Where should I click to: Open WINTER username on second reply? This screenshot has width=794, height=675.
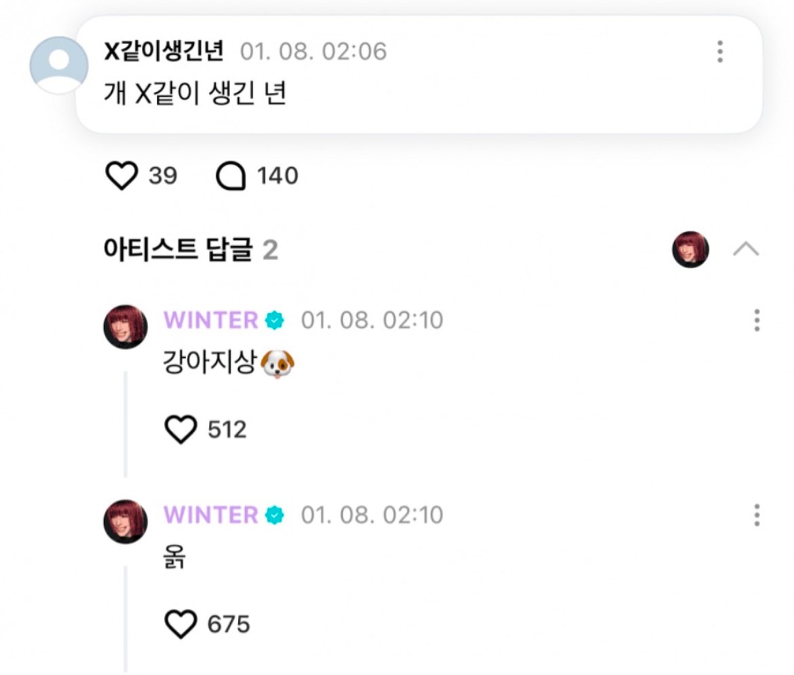(210, 514)
